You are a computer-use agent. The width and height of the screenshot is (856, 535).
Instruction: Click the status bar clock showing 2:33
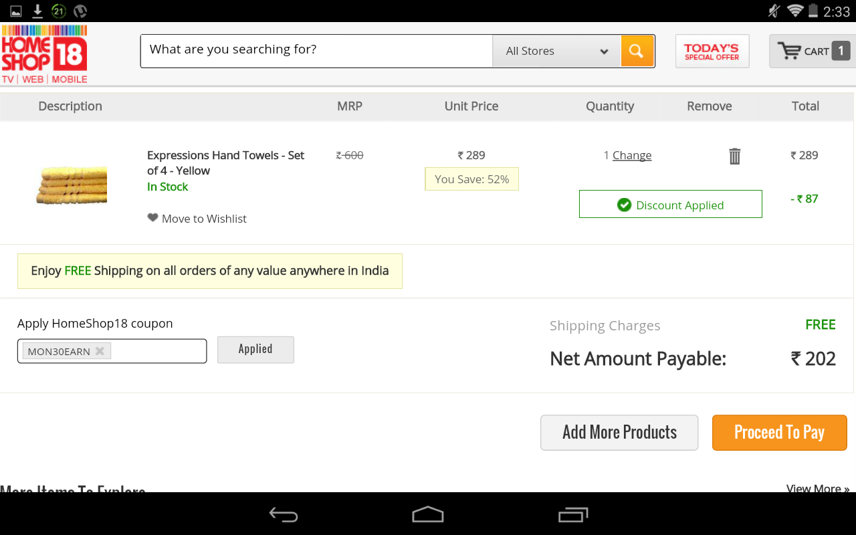tap(837, 11)
